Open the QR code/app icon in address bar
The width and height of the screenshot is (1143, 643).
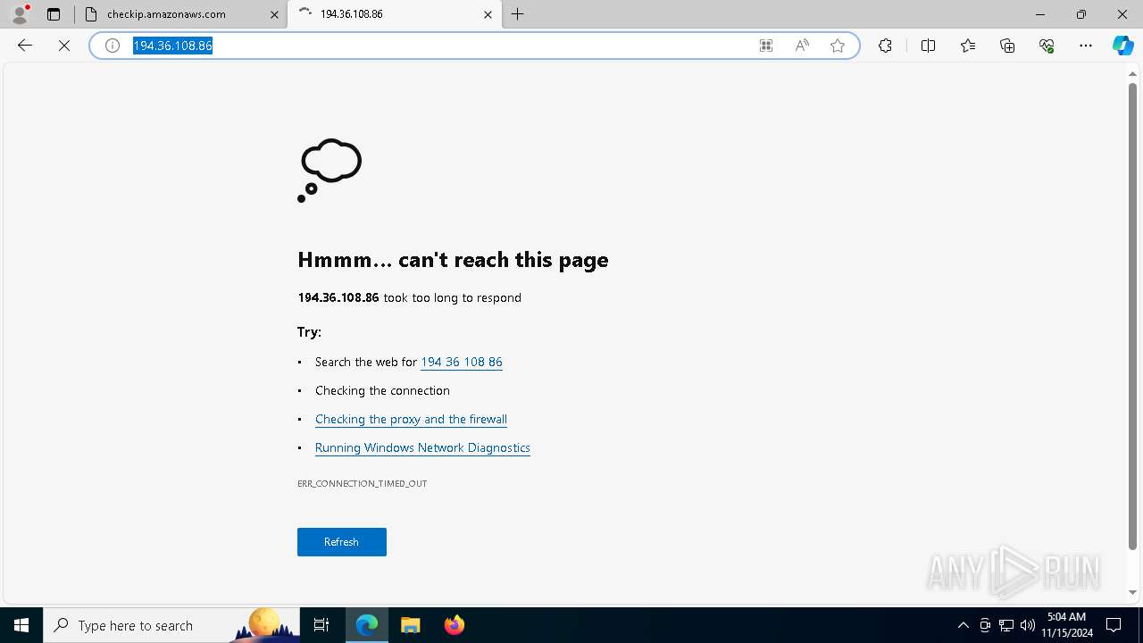click(766, 46)
